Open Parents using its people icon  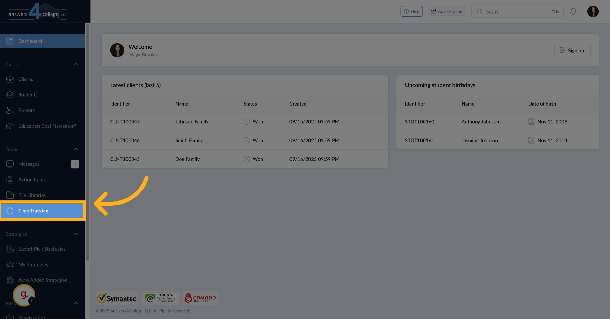pyautogui.click(x=10, y=110)
